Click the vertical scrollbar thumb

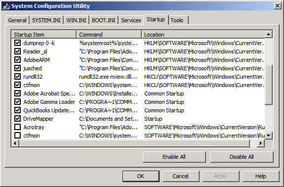point(269,85)
